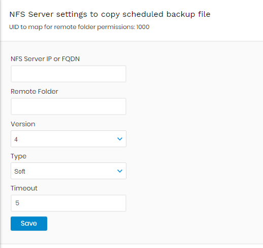The width and height of the screenshot is (263, 248).
Task: Click into the Timeout field
Action: point(69,203)
